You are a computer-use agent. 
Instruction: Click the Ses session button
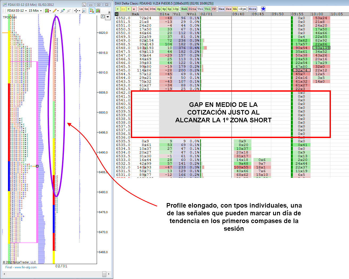(x=229, y=9)
